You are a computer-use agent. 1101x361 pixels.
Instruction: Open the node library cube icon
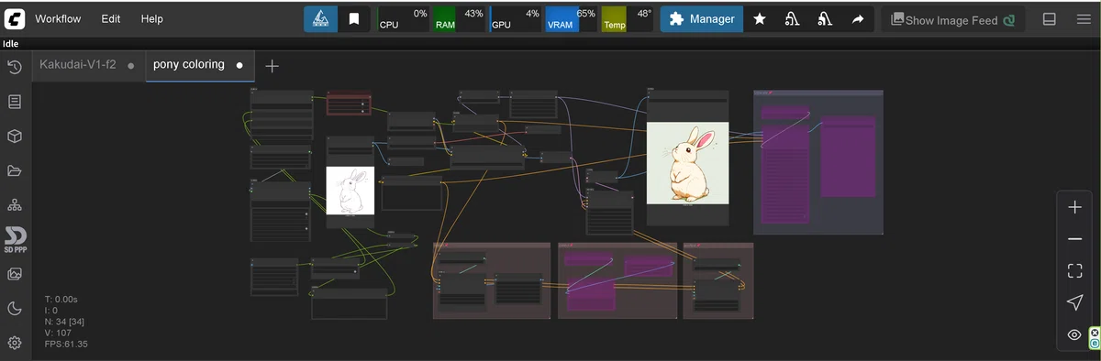[15, 137]
